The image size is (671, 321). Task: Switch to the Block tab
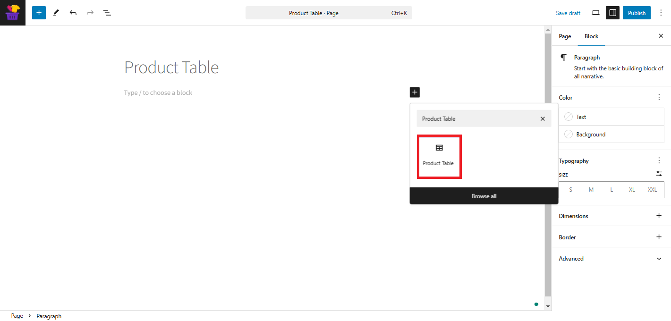(591, 36)
